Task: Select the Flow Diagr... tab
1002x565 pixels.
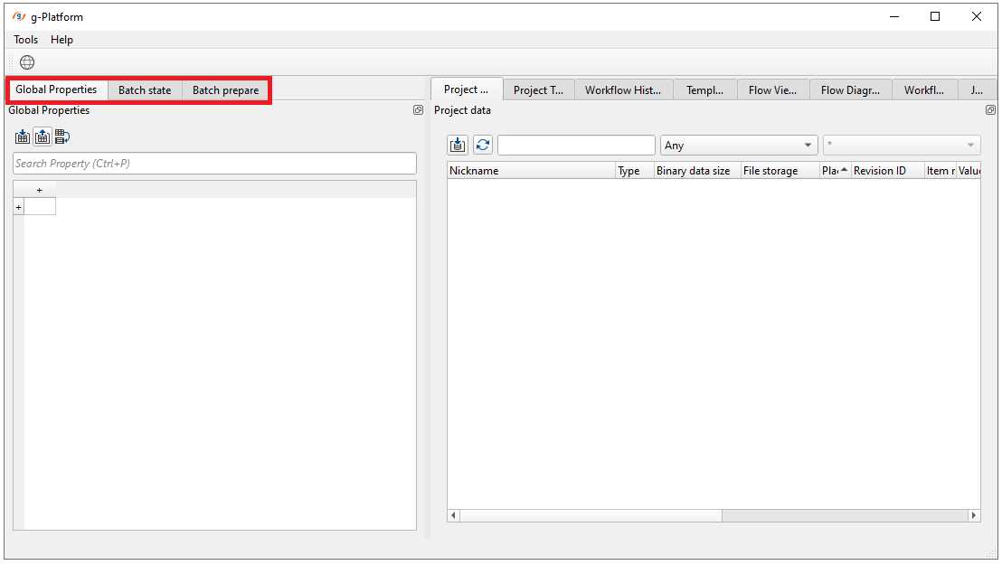Action: pos(850,90)
